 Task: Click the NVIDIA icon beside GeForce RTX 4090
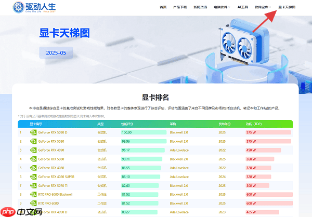(33, 150)
